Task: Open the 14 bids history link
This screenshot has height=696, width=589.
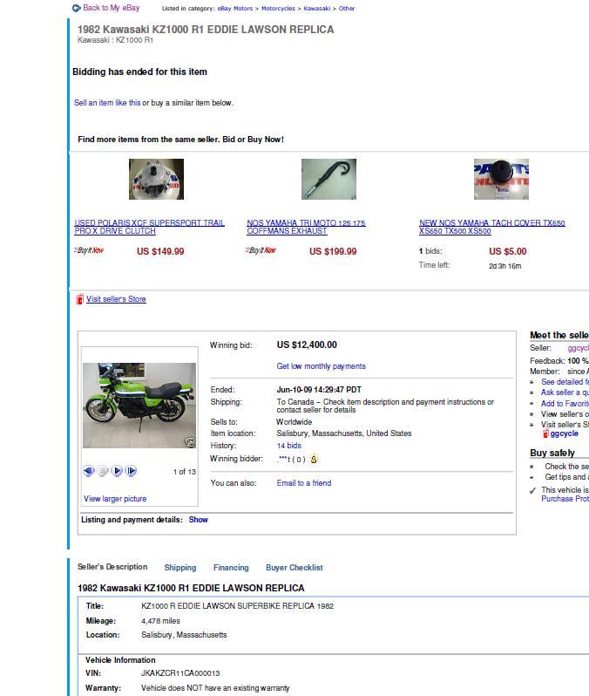Action: (288, 446)
